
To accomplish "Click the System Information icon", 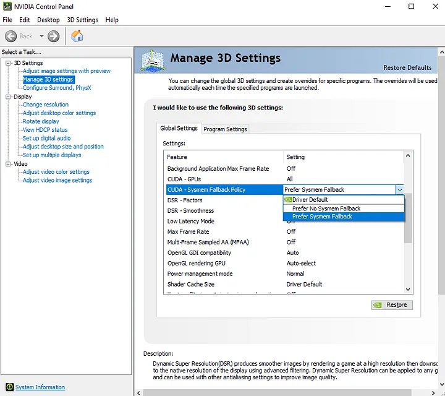I will (9, 387).
